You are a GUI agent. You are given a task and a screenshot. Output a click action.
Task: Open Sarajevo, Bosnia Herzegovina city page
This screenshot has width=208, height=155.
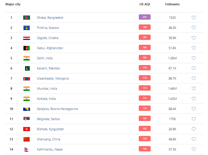point(57,109)
